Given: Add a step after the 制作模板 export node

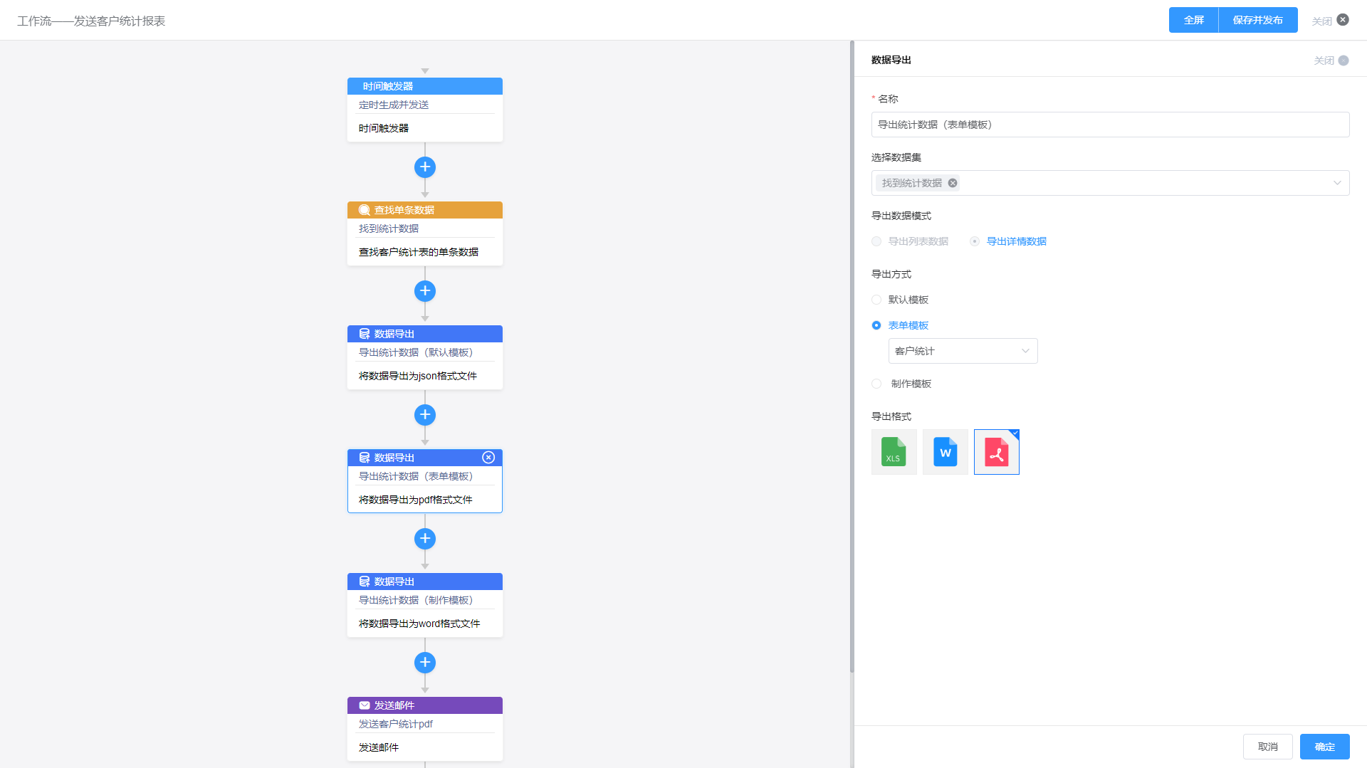Looking at the screenshot, I should [425, 663].
